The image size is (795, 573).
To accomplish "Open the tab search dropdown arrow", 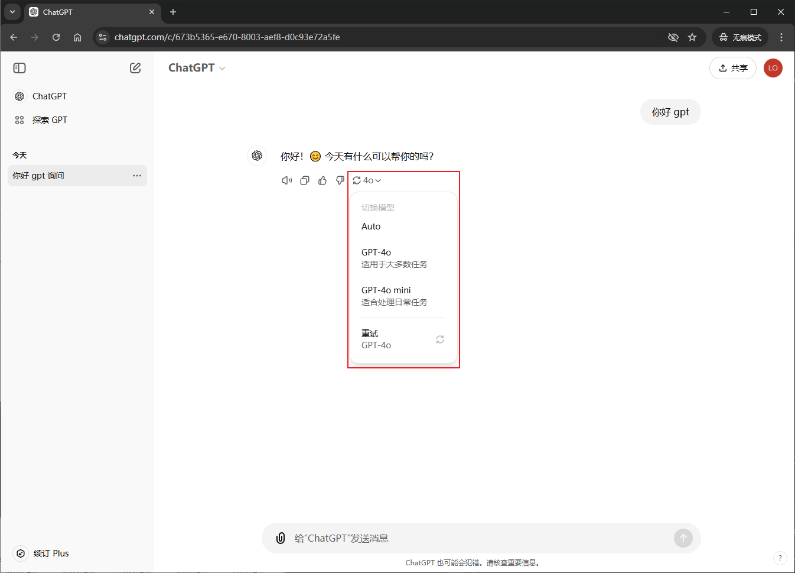I will point(12,12).
